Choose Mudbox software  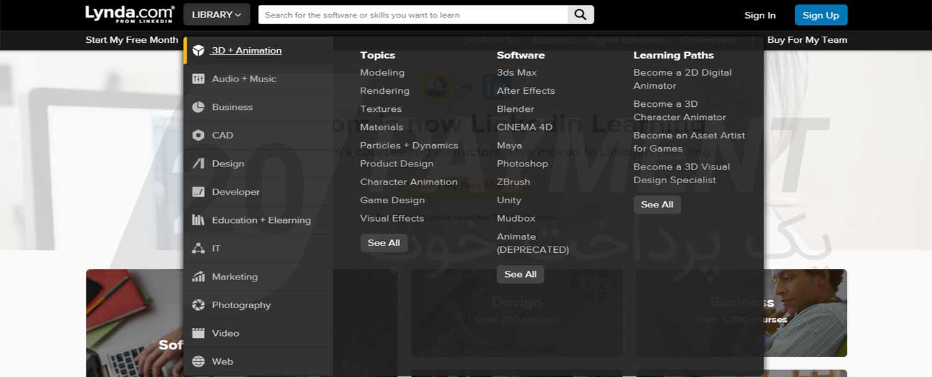click(516, 218)
